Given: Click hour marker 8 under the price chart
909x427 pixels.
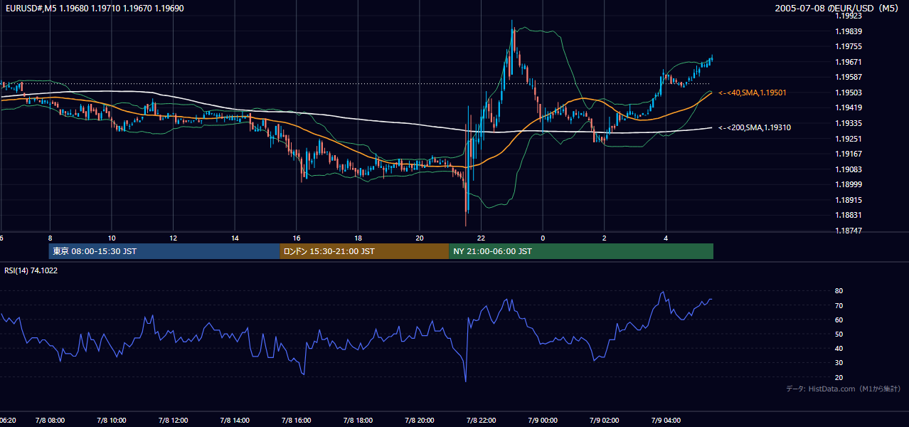Looking at the screenshot, I should point(50,238).
